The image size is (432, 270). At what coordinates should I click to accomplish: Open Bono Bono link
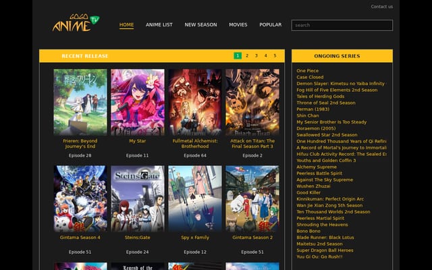click(308, 231)
